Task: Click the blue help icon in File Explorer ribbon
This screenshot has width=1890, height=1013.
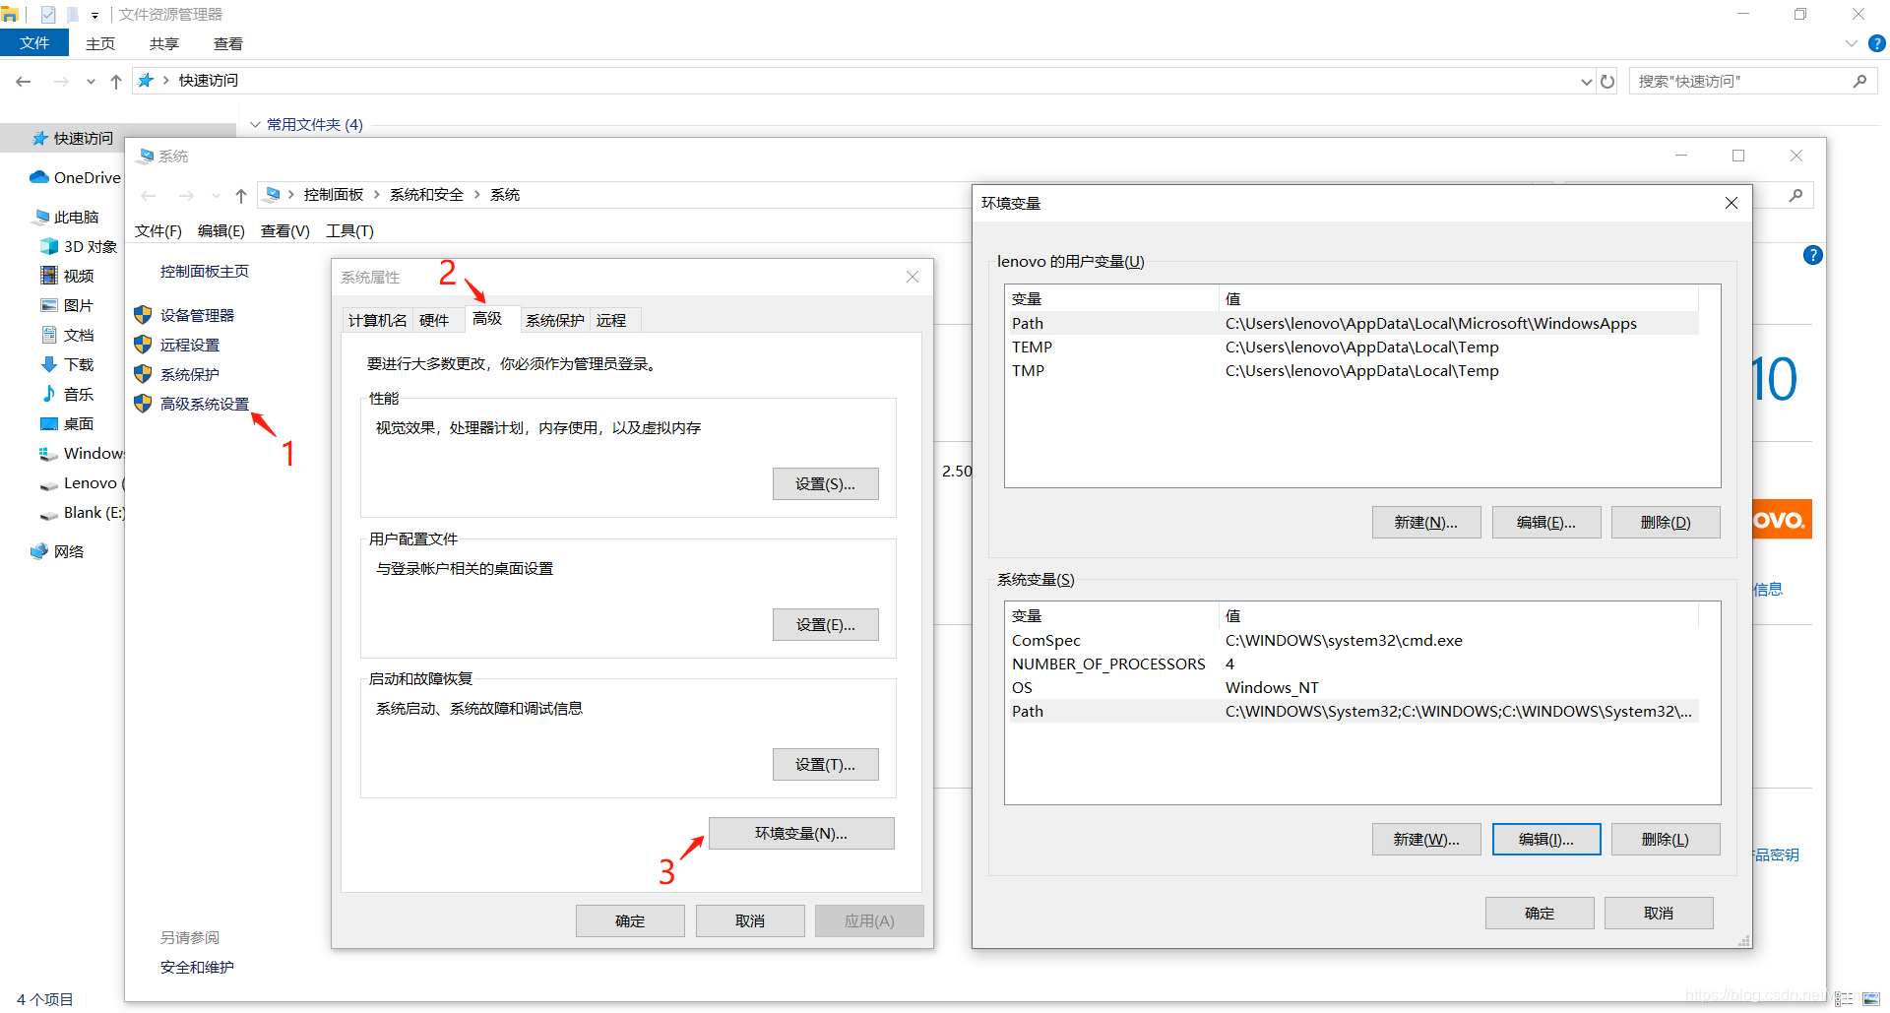Action: (x=1877, y=43)
